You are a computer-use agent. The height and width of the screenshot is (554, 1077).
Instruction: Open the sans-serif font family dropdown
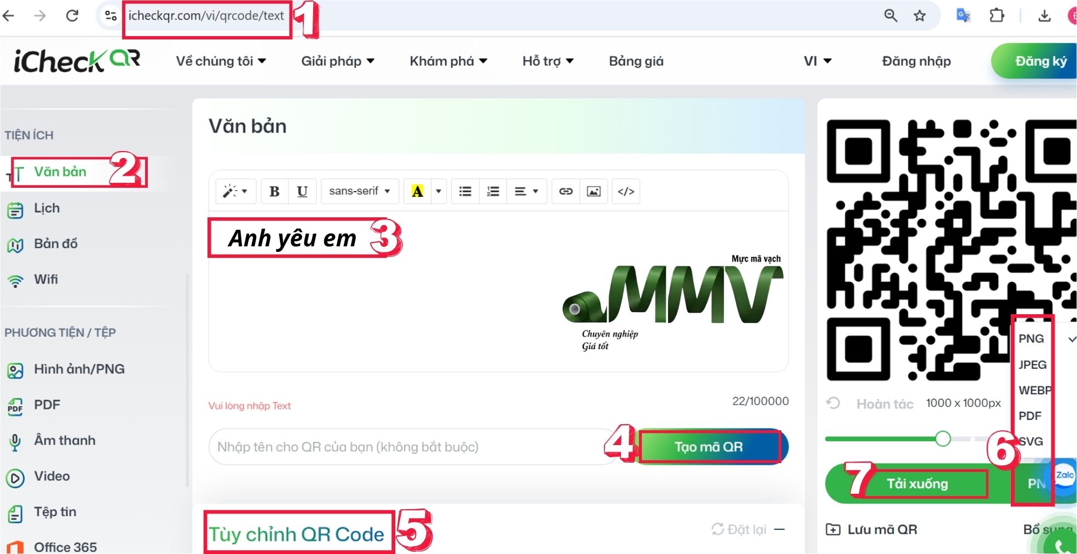(x=360, y=191)
